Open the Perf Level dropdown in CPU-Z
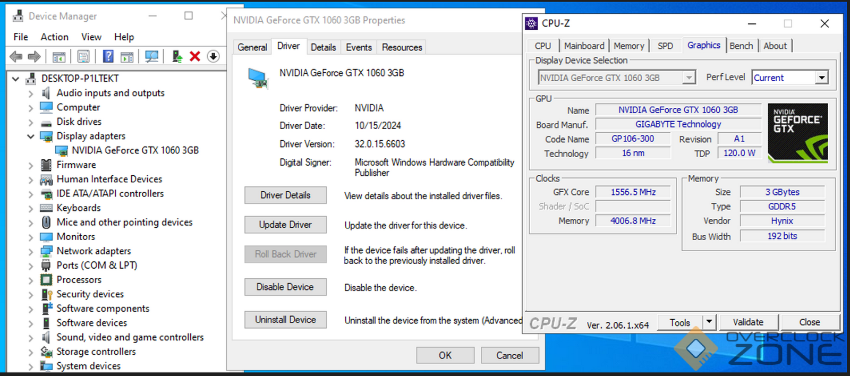This screenshot has height=376, width=850. tap(822, 78)
